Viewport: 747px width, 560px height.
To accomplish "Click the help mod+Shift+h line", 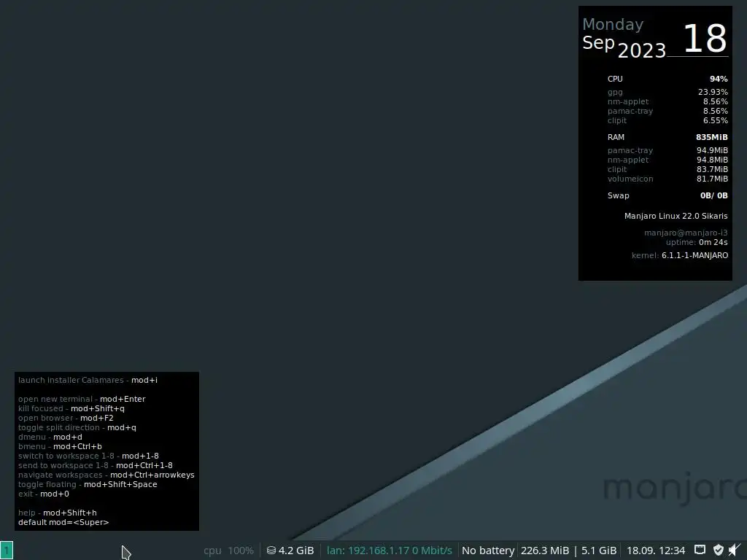I will click(57, 513).
